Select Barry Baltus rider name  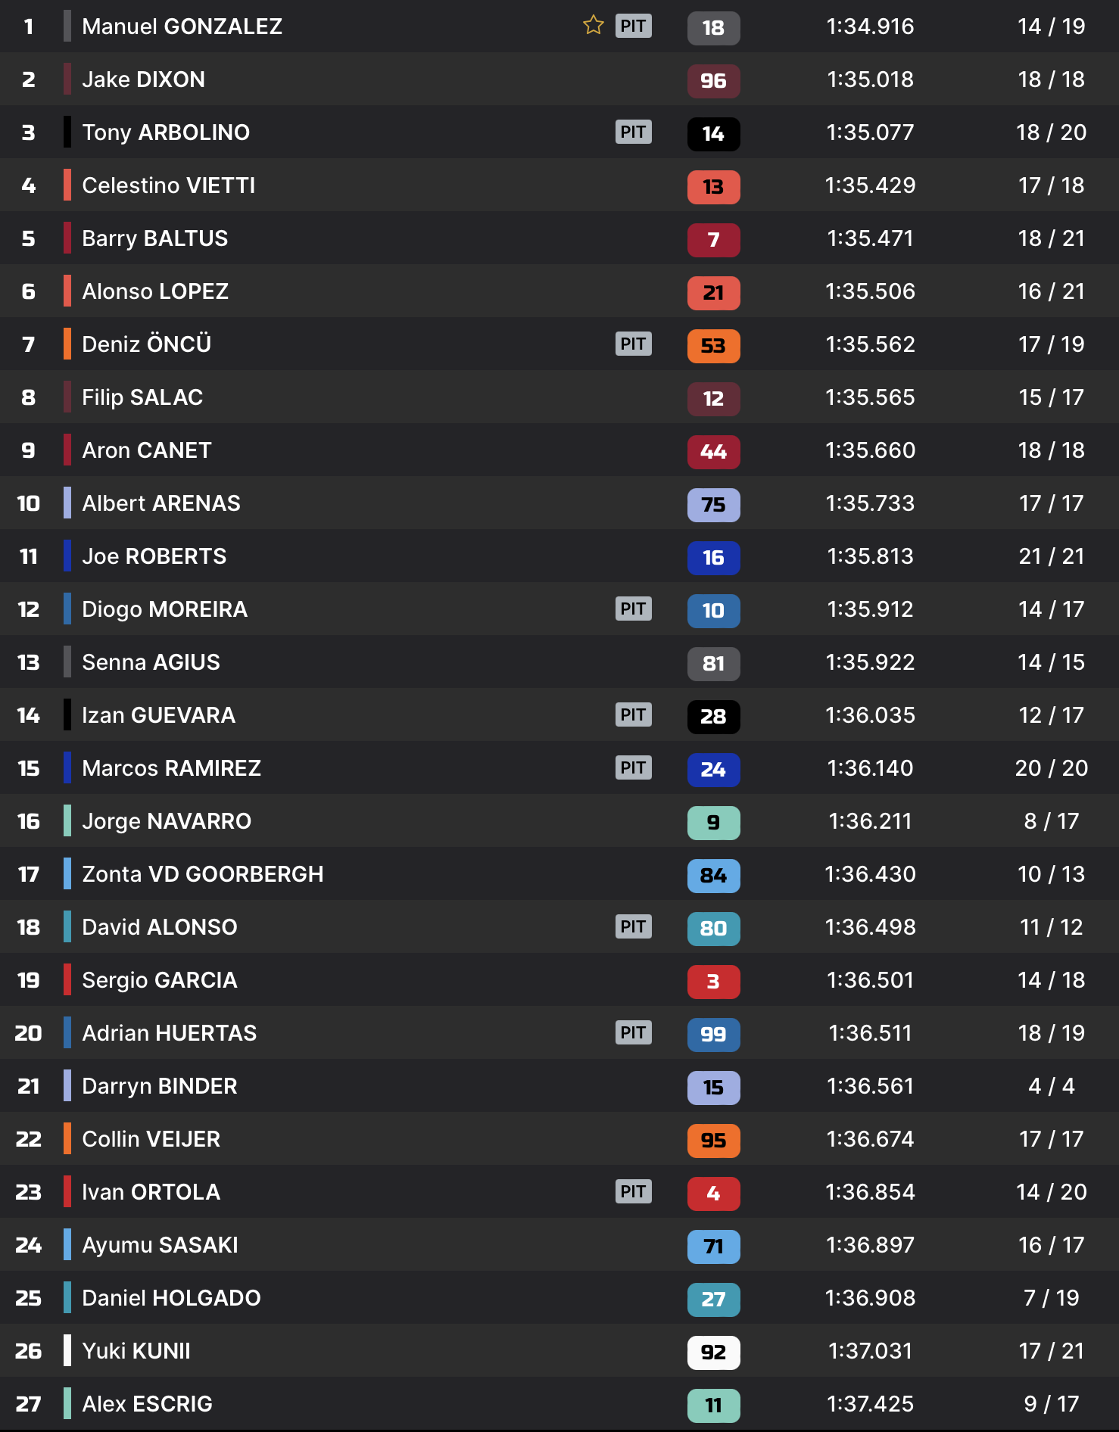(154, 238)
